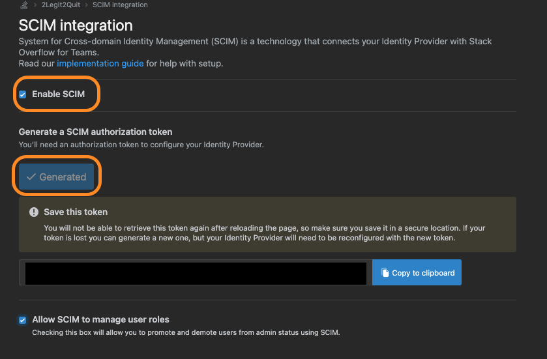Open the 2Legit2Quit breadcrumb item
This screenshot has width=547, height=359.
pos(61,5)
